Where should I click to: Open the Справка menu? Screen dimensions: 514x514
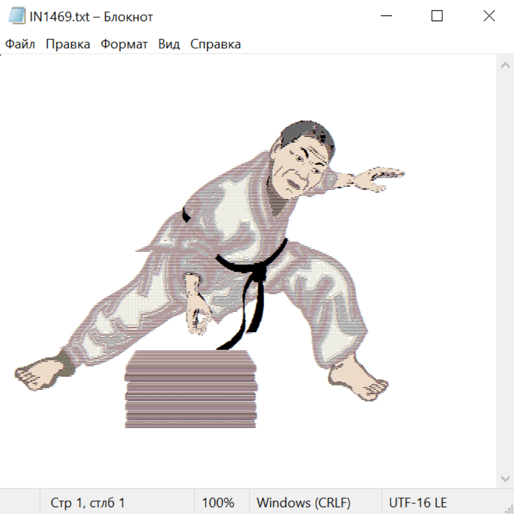pyautogui.click(x=215, y=45)
